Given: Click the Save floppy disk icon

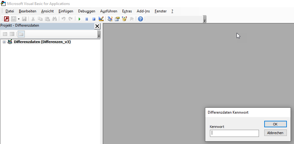Looking at the screenshot, I should (x=24, y=19).
